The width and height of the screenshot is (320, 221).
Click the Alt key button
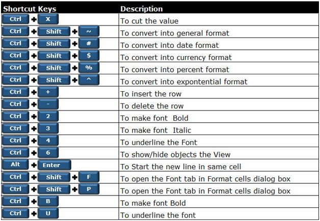[15, 164]
